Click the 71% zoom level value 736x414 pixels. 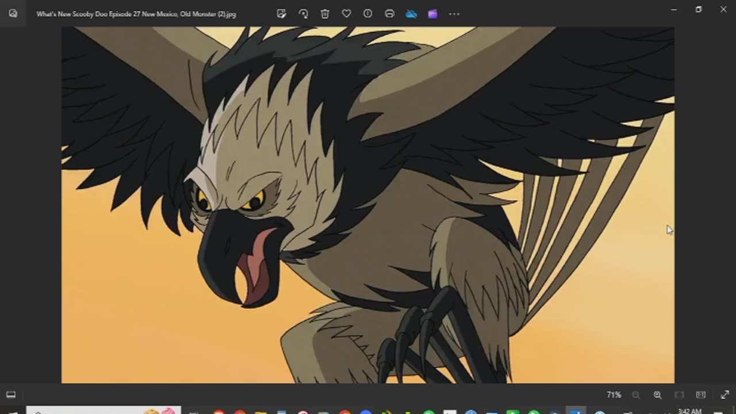tap(614, 395)
